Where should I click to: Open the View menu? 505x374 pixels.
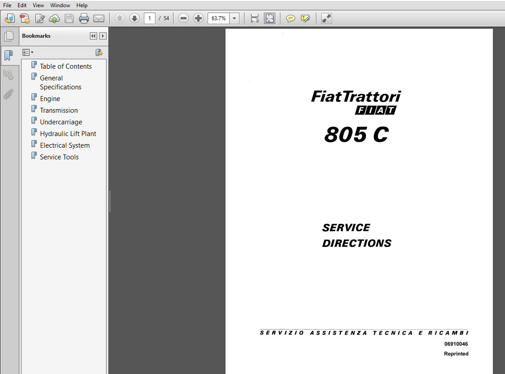[38, 5]
